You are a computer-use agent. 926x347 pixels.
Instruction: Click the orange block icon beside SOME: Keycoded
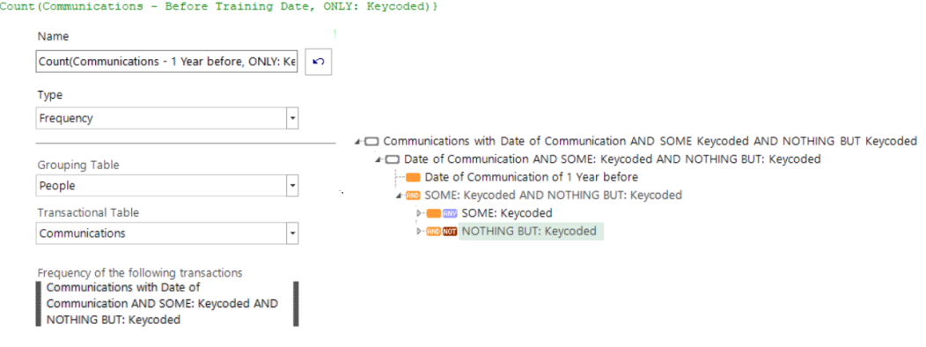click(434, 213)
